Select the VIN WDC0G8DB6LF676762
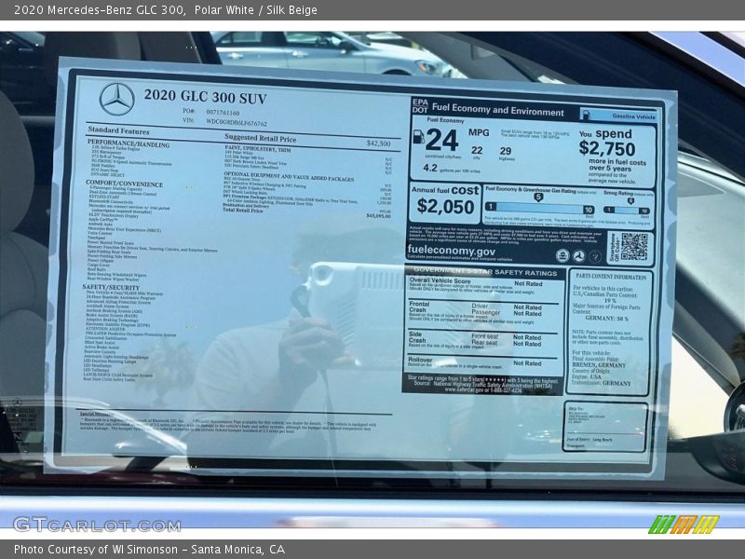This screenshot has height=559, width=745. coord(237,123)
